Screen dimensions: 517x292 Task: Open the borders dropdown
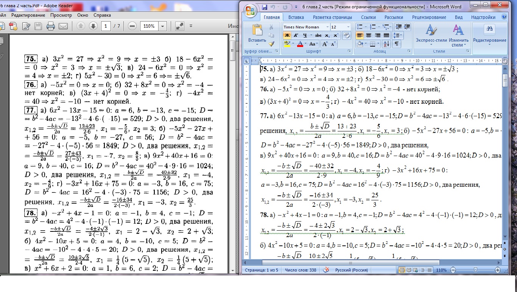tap(379, 44)
